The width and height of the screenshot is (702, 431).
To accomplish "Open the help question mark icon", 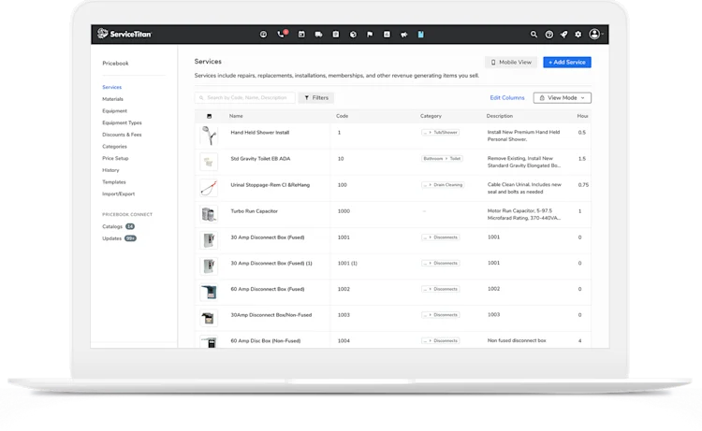I will 548,35.
